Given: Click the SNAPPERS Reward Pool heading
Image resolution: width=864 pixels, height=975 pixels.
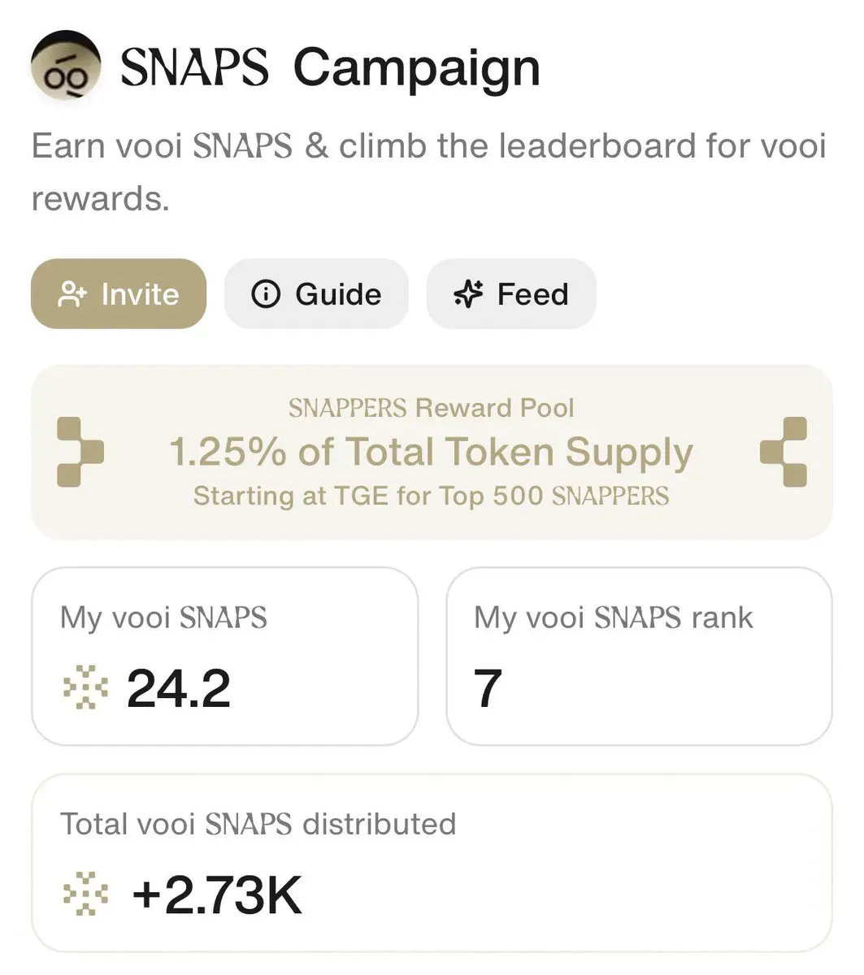Looking at the screenshot, I should 431,408.
